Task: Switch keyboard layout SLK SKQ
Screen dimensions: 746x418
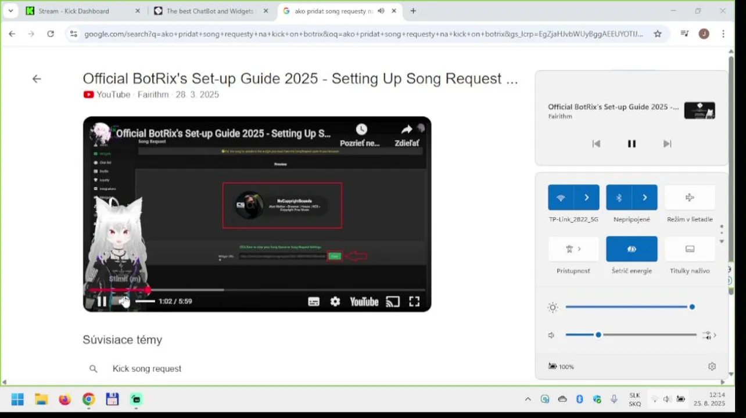Action: (x=634, y=399)
